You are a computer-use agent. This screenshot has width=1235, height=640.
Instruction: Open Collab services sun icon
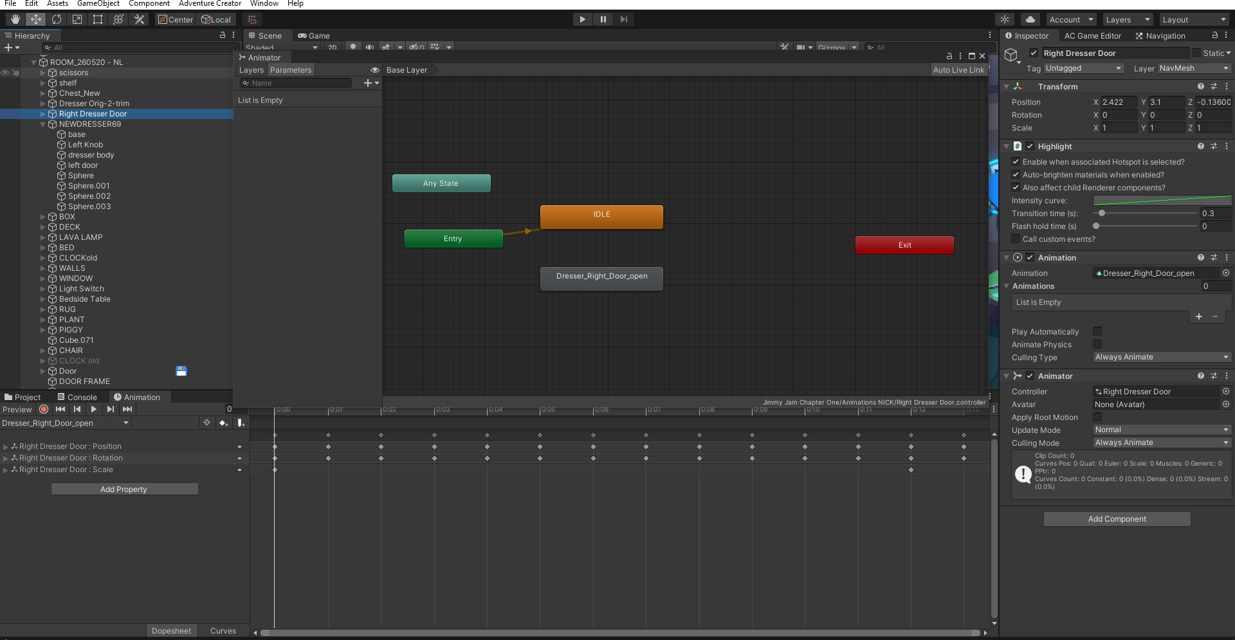tap(1005, 19)
